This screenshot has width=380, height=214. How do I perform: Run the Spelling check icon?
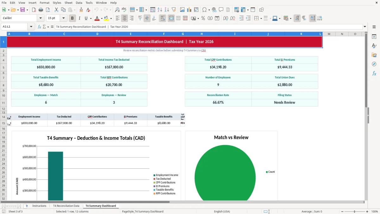pyautogui.click(x=124, y=10)
